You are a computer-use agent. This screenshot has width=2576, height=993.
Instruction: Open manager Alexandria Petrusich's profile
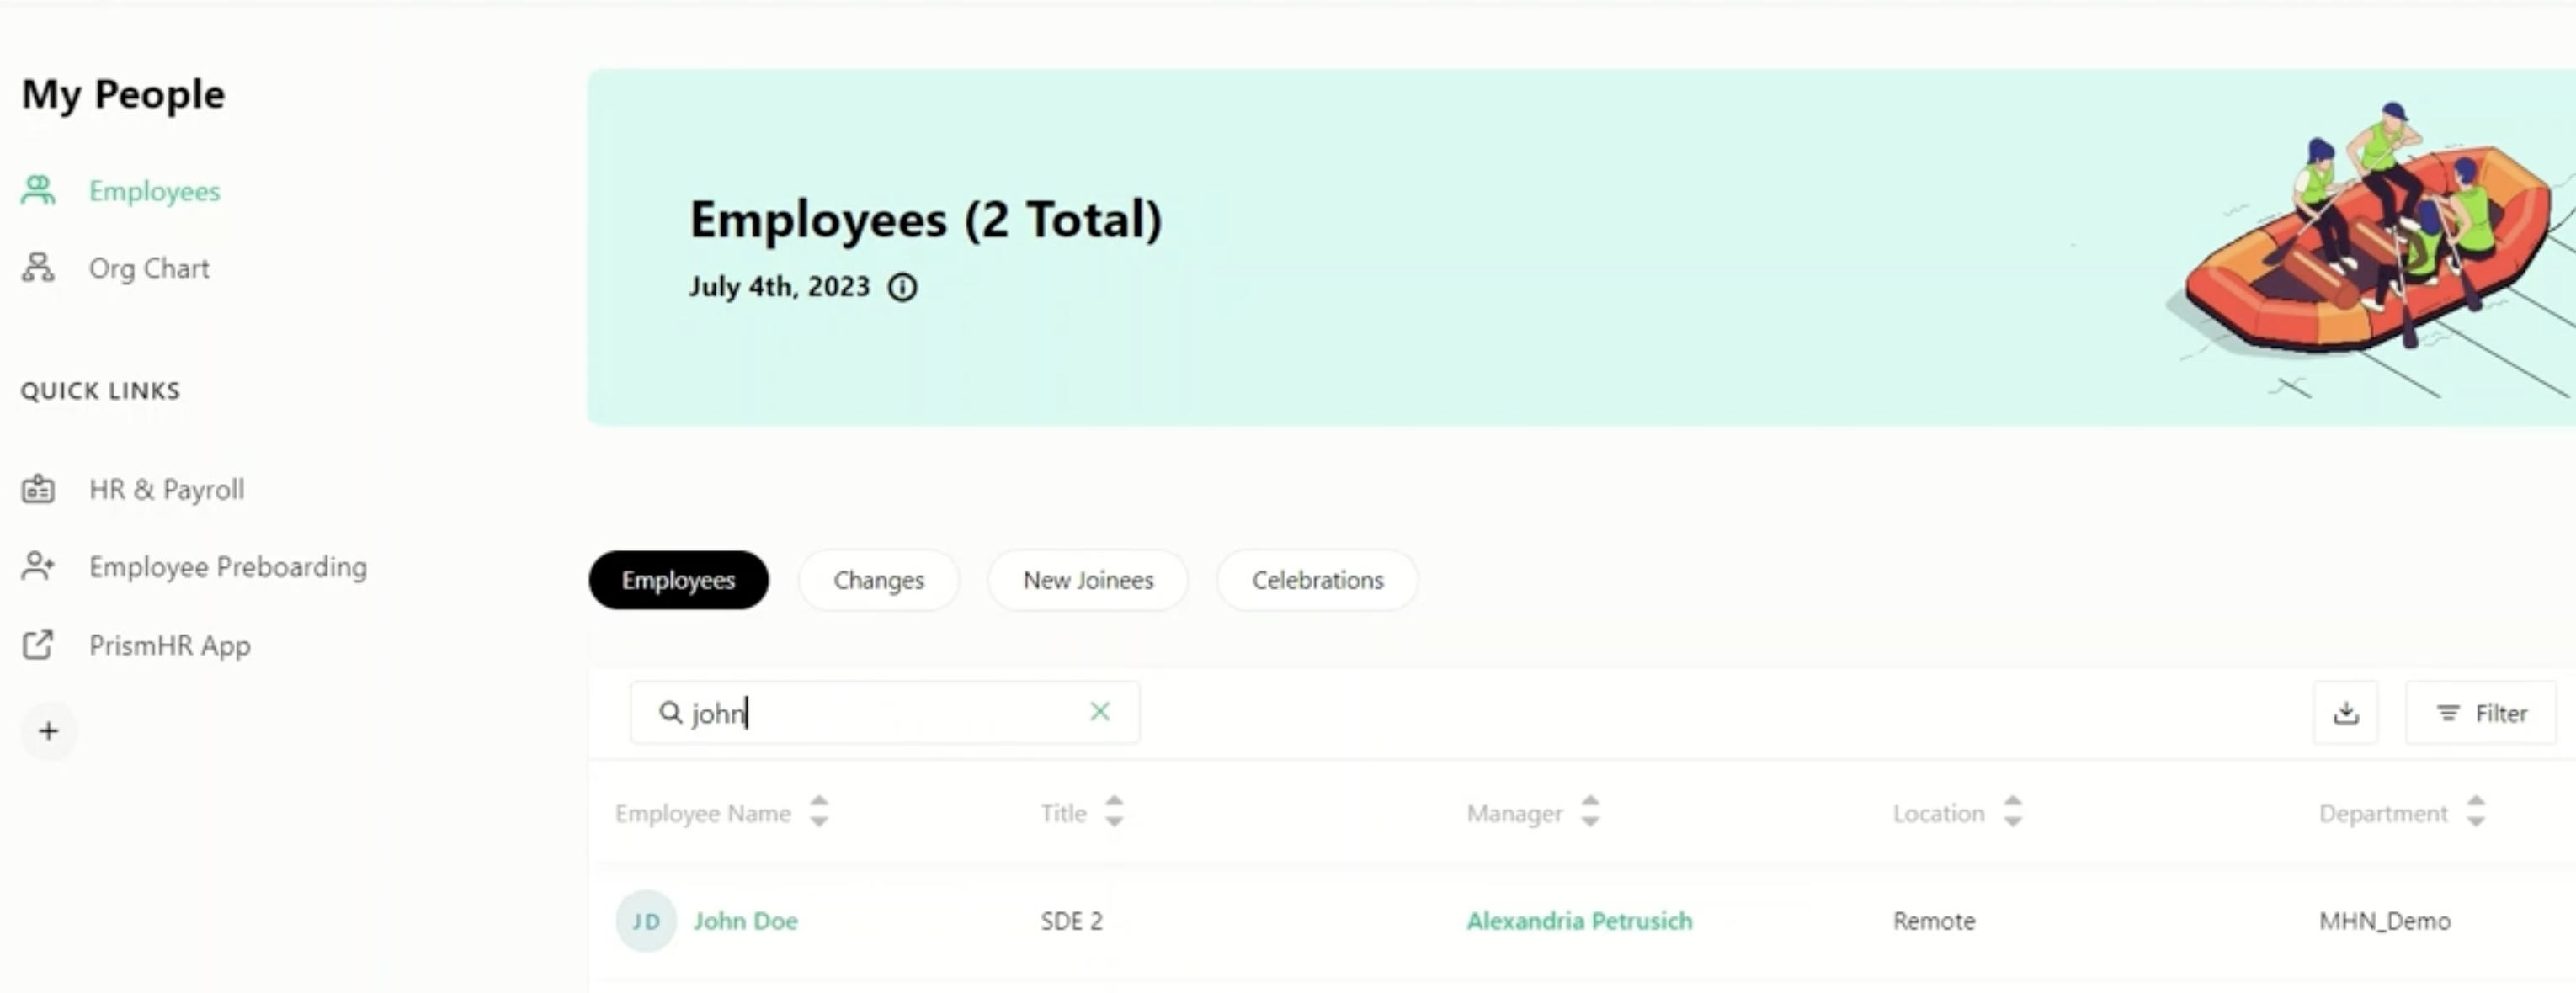pyautogui.click(x=1579, y=921)
